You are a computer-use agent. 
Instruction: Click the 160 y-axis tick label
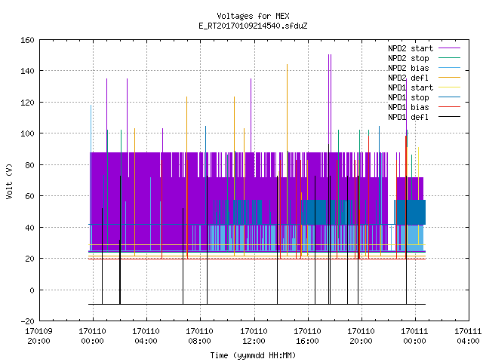(27, 40)
